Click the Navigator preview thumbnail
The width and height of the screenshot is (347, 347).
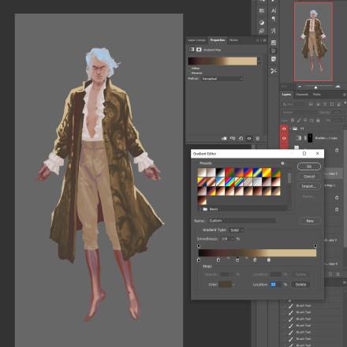coord(313,42)
